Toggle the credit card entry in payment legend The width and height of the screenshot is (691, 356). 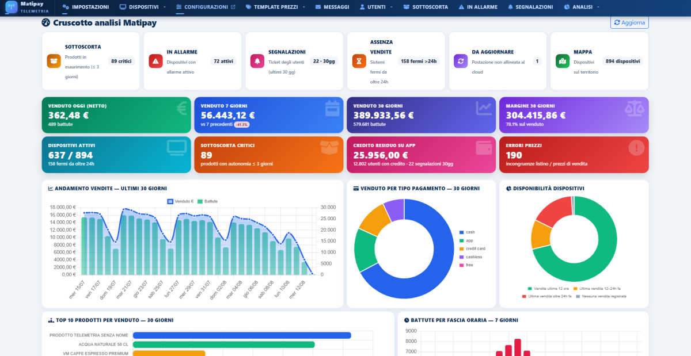[x=471, y=248]
